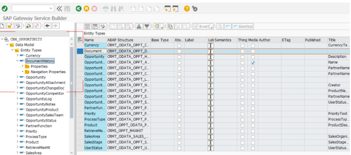
Task: Toggle Abstract checkbox in the Currency row
Action: pos(179,45)
